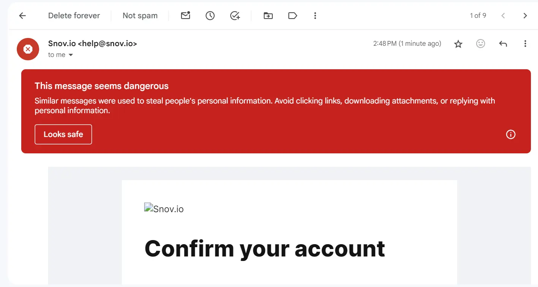This screenshot has height=287, width=538.
Task: Go to the next email
Action: (x=525, y=15)
